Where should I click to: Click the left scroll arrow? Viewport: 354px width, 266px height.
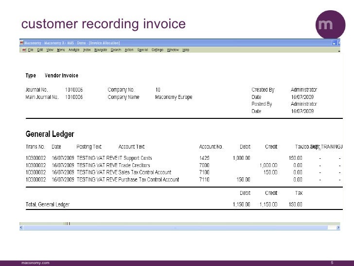tap(21, 228)
